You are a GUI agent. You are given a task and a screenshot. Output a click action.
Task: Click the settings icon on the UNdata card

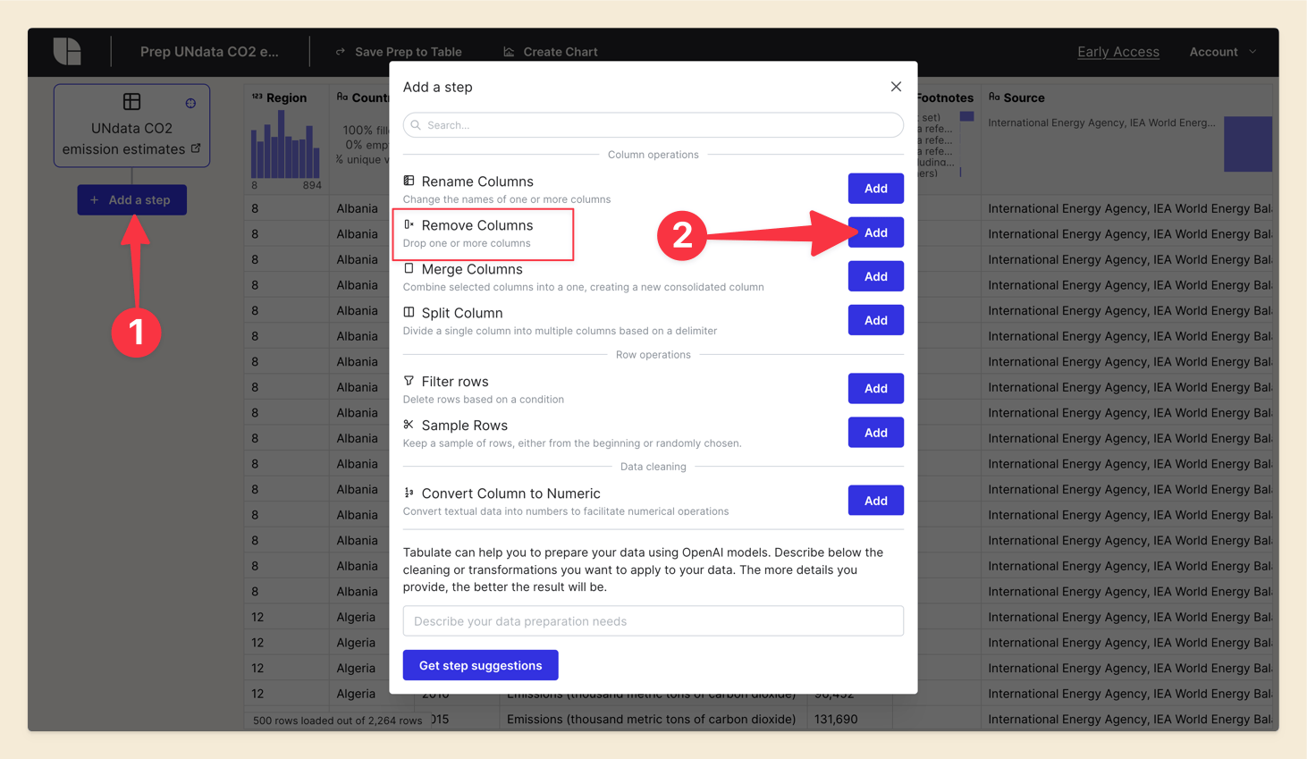[190, 104]
